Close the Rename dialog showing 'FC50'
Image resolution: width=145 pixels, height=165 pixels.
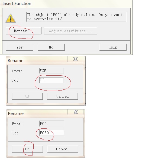pos(76,112)
